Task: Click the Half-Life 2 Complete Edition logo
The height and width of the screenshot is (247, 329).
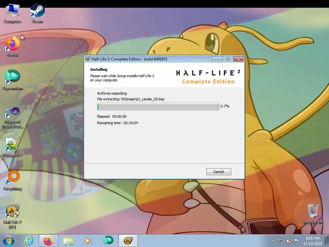Action: coord(208,77)
